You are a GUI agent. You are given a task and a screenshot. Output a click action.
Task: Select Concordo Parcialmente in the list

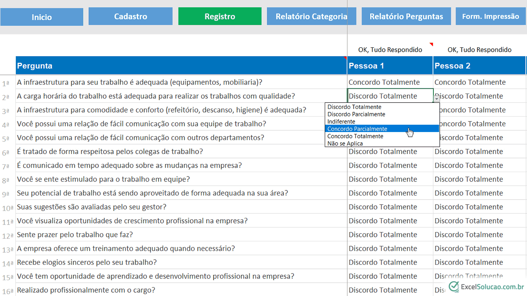[x=382, y=129]
